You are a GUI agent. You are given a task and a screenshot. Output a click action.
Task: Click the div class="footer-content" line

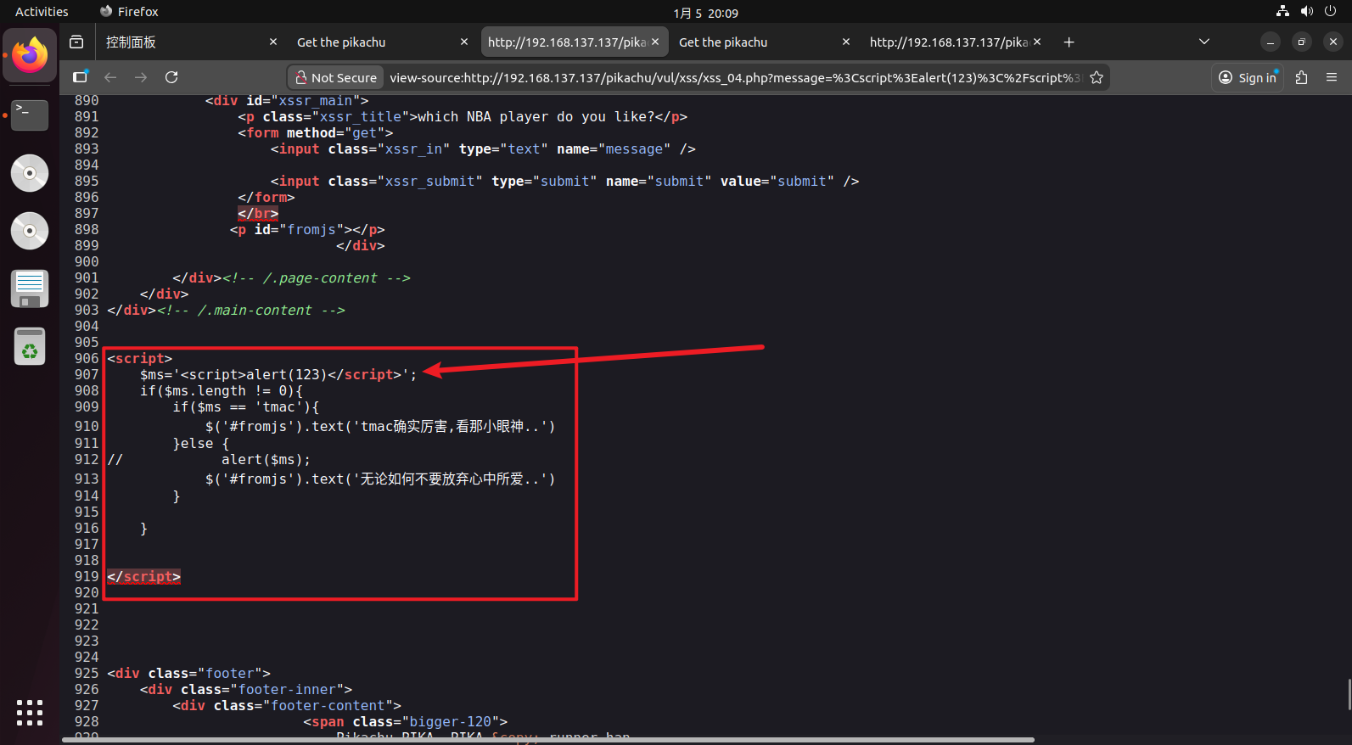(x=287, y=705)
